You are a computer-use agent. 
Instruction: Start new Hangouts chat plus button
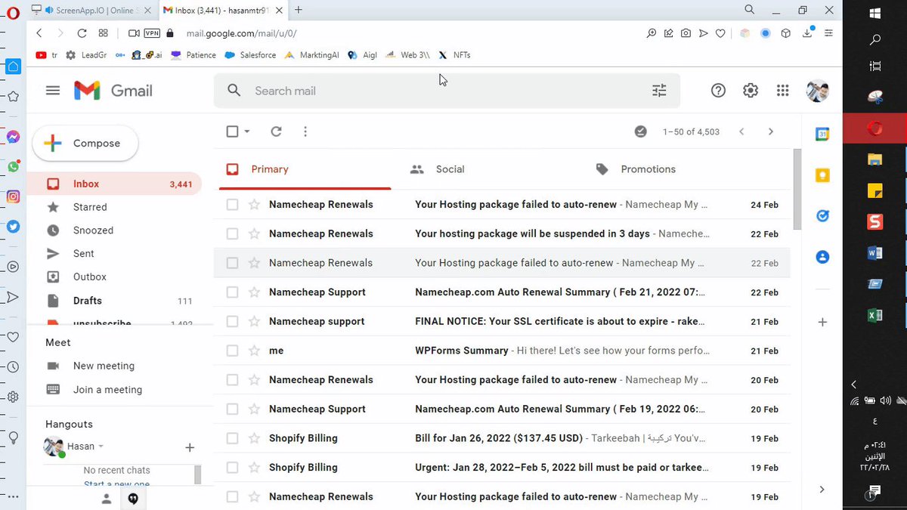point(190,447)
